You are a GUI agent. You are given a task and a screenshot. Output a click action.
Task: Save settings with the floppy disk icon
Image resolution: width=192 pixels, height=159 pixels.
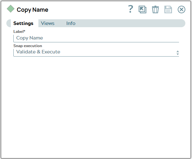168,9
